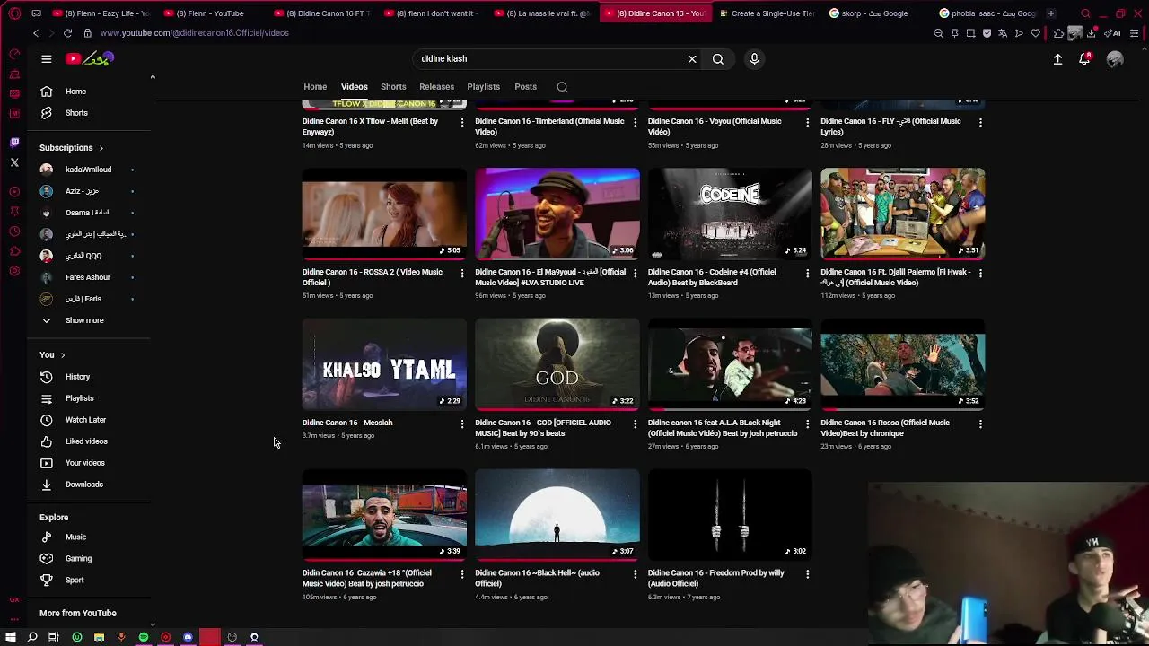
Task: Search within the channel magnifier
Action: tap(562, 87)
